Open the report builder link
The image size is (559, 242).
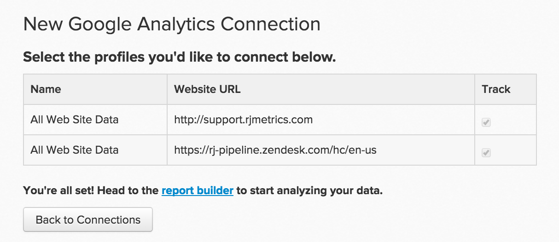coord(198,190)
